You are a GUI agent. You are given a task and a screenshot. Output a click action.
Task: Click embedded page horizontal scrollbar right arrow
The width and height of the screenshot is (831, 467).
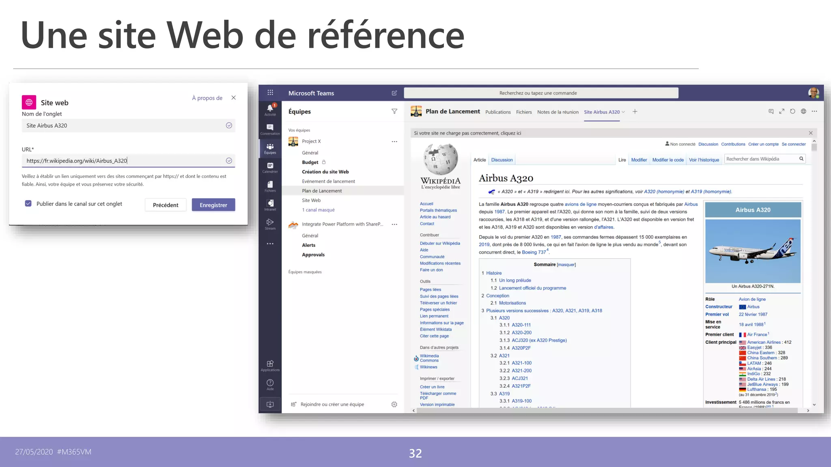coord(808,410)
